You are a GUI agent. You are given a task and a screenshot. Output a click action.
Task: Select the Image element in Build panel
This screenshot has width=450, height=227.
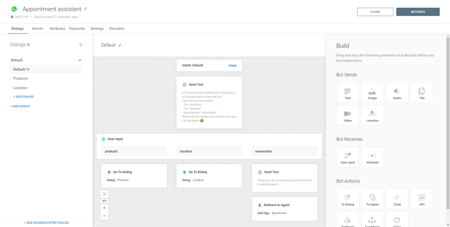(372, 93)
